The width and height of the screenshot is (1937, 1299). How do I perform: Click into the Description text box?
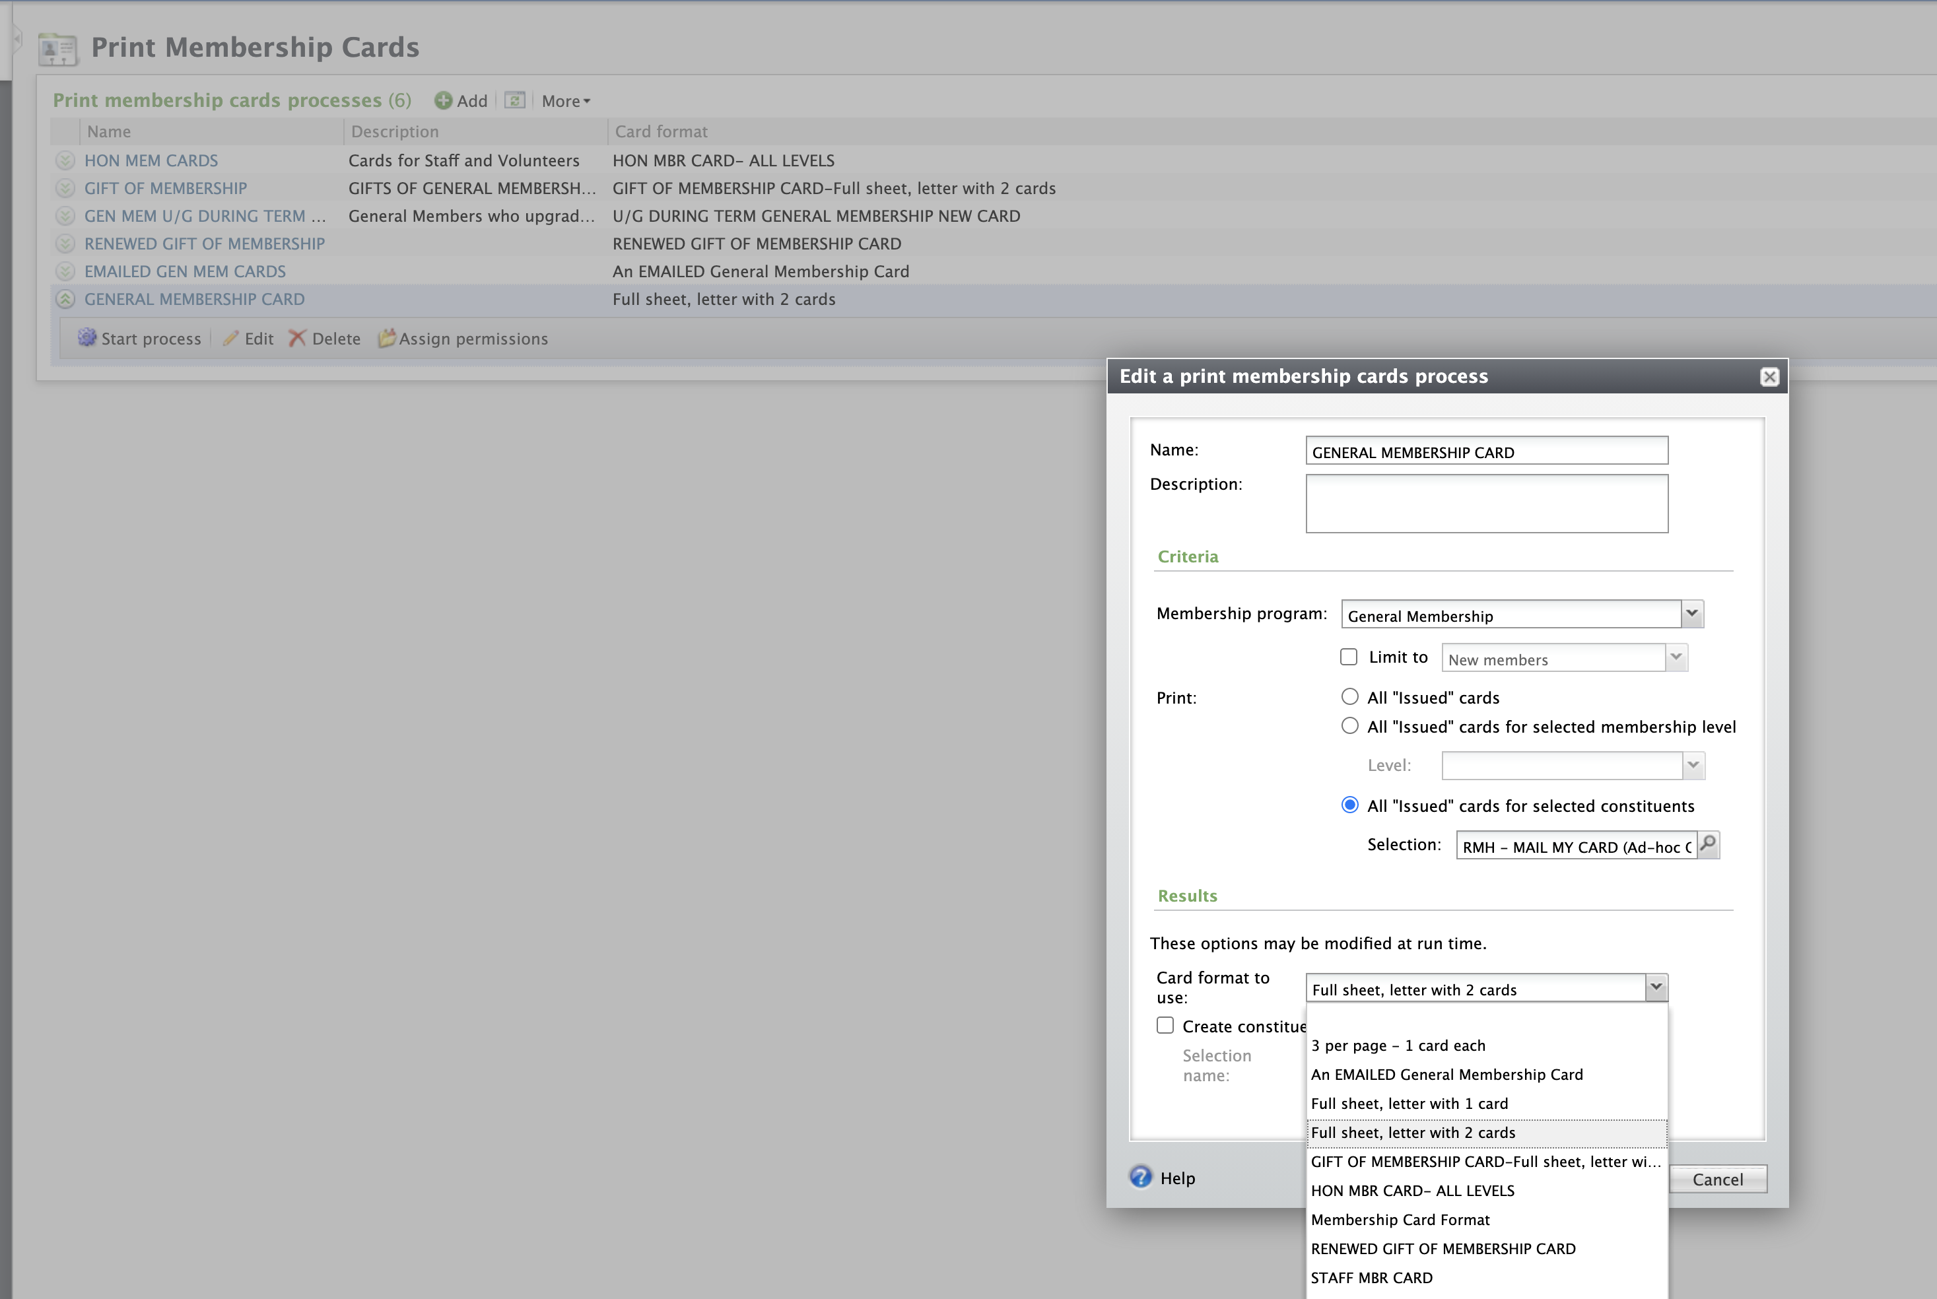tap(1486, 503)
